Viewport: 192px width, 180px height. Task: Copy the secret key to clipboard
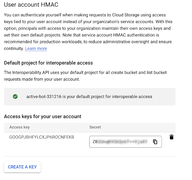pyautogui.click(x=155, y=142)
